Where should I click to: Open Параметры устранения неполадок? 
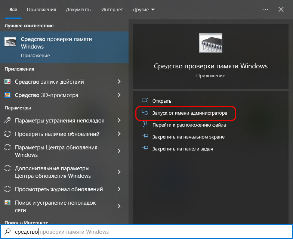(x=60, y=121)
